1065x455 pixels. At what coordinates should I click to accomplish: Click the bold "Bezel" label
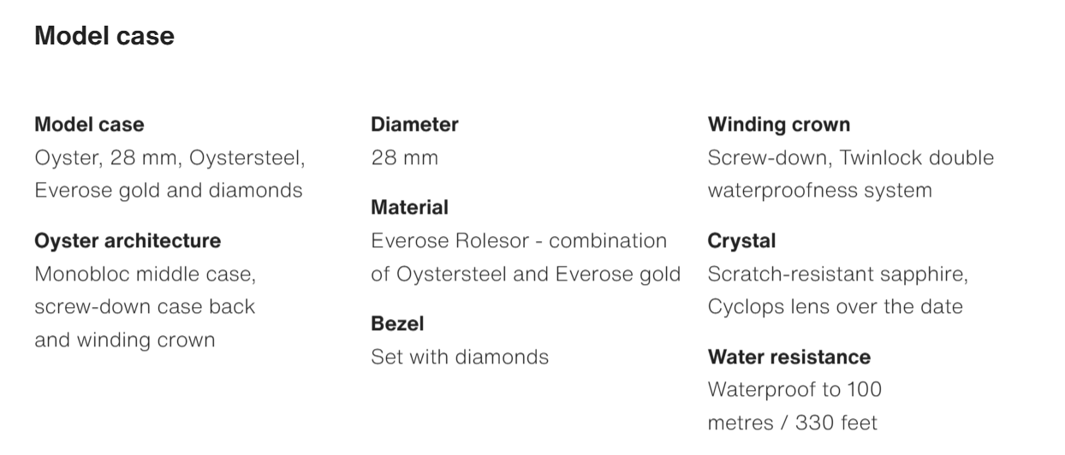click(x=397, y=324)
